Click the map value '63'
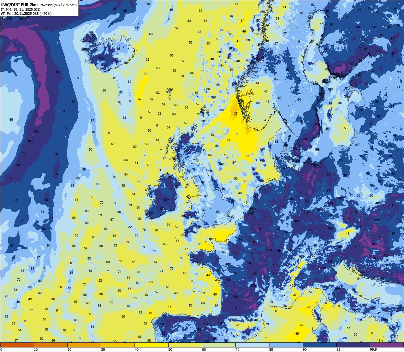 151,34
